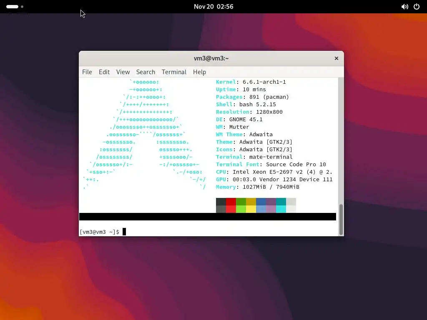Click the text "GNOME 45.1"
Image resolution: width=427 pixels, height=320 pixels.
pos(246,120)
